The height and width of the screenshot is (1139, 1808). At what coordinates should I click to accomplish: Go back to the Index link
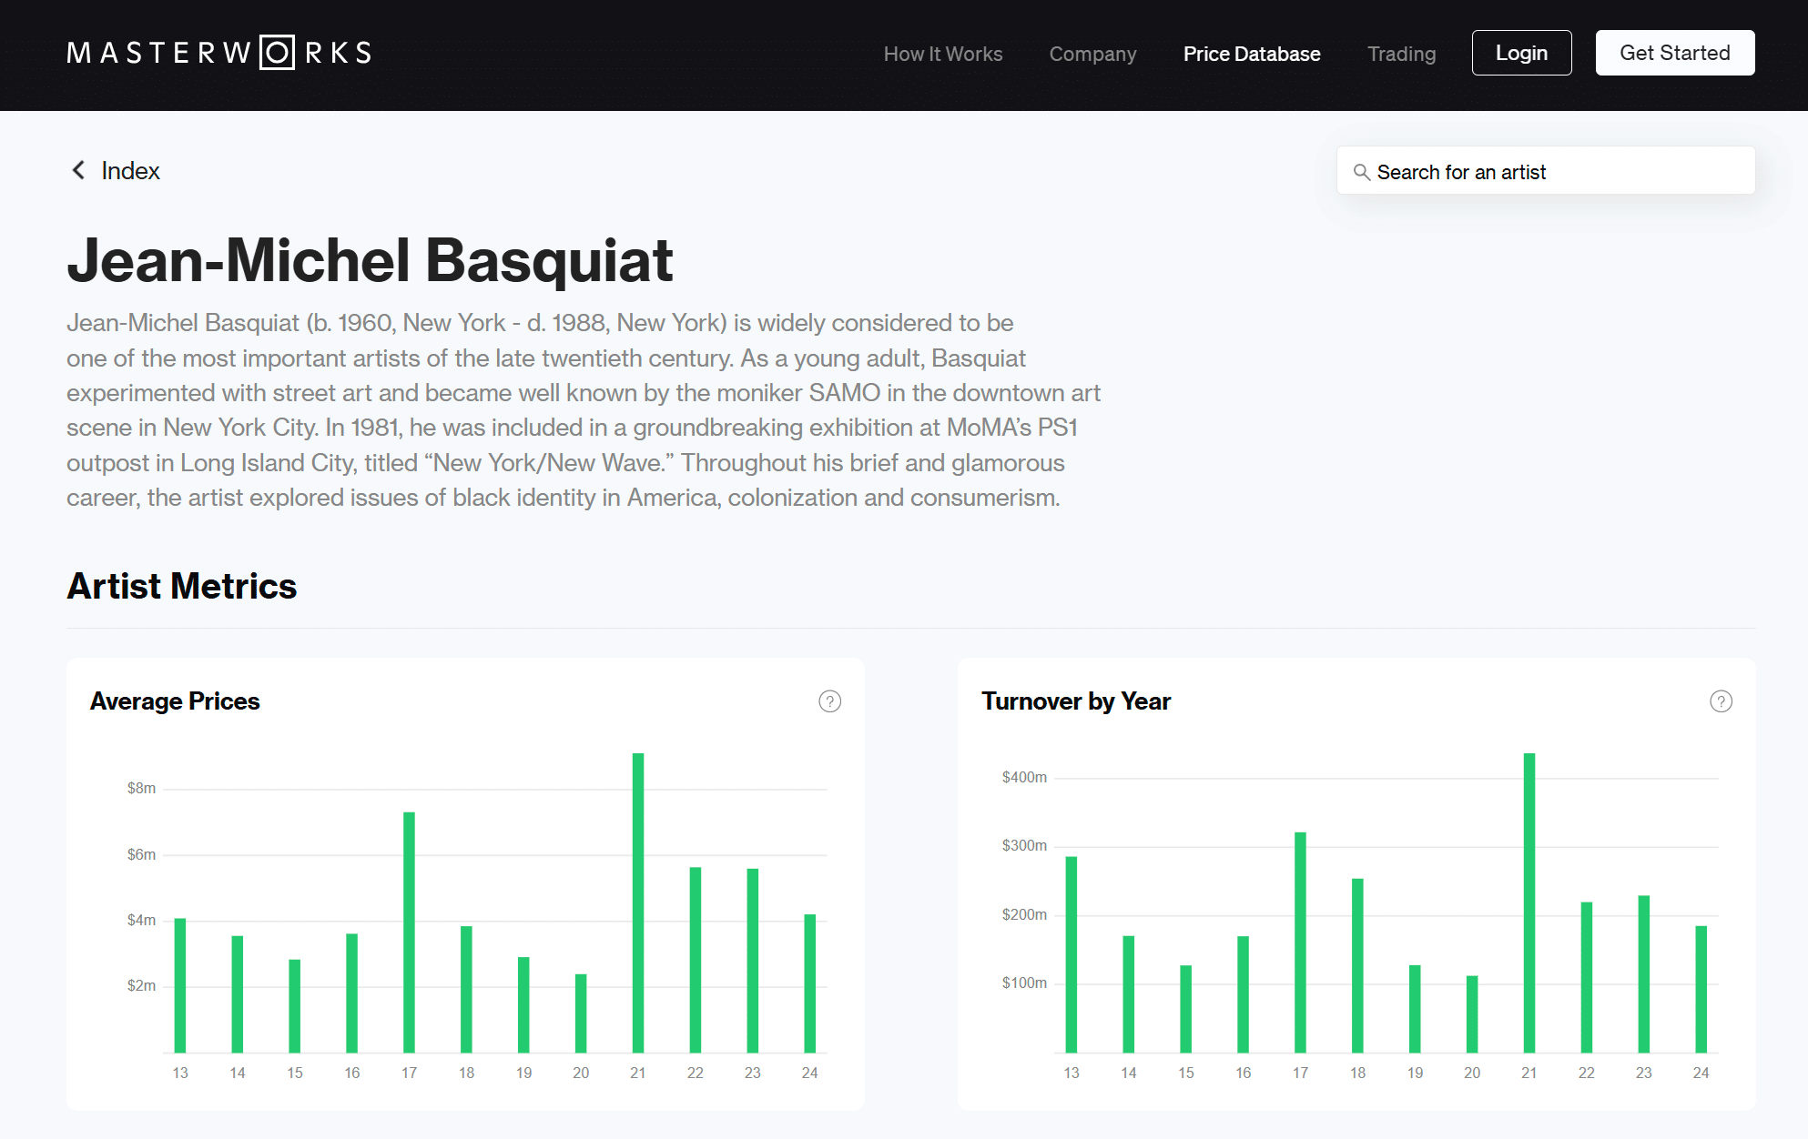pyautogui.click(x=130, y=171)
